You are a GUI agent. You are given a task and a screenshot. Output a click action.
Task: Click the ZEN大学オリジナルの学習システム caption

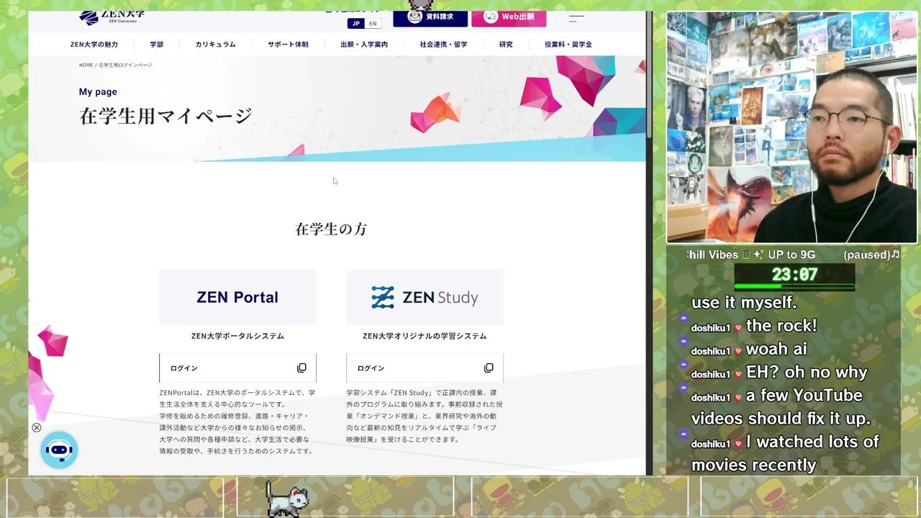tap(425, 336)
